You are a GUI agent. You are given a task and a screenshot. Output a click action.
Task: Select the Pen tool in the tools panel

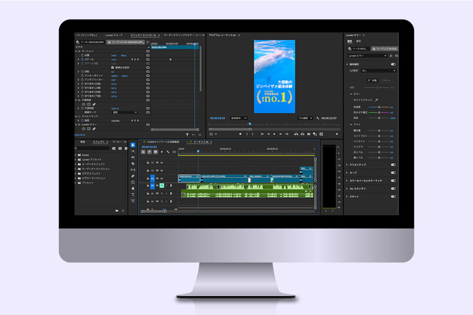click(133, 176)
